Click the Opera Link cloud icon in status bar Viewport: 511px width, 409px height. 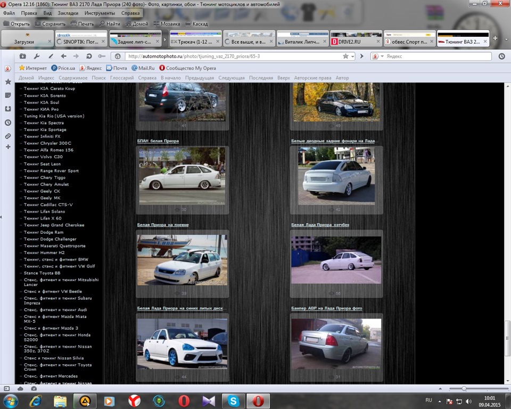click(20, 388)
